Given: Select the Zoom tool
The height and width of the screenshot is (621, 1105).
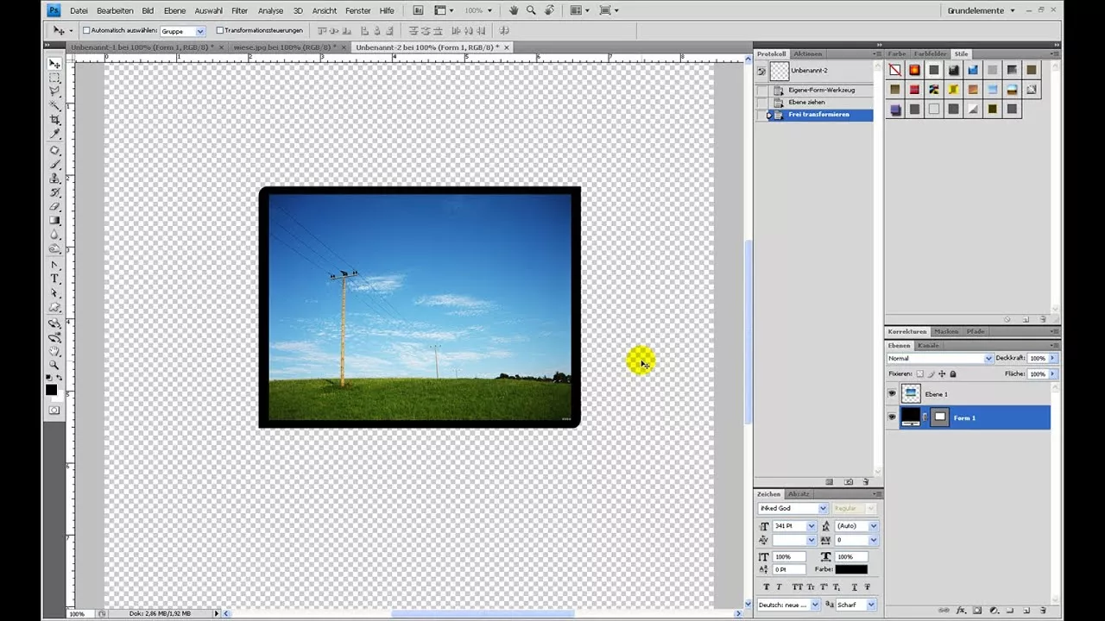Looking at the screenshot, I should tap(54, 363).
